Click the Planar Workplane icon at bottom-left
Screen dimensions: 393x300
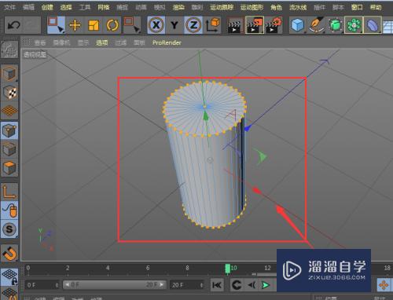(9, 294)
